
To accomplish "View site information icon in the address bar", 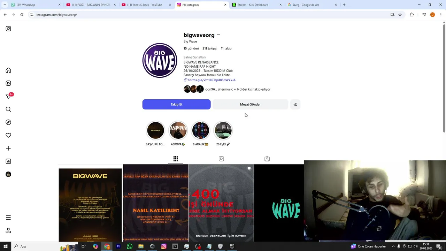I will [x=32, y=15].
